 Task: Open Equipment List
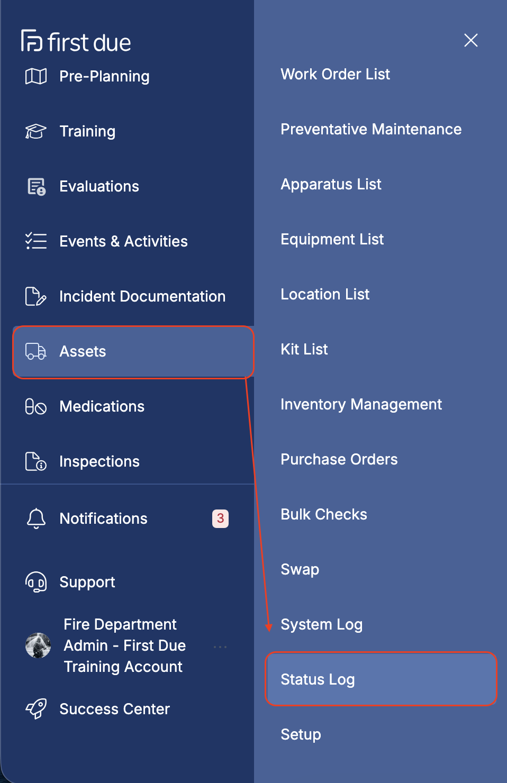tap(332, 239)
